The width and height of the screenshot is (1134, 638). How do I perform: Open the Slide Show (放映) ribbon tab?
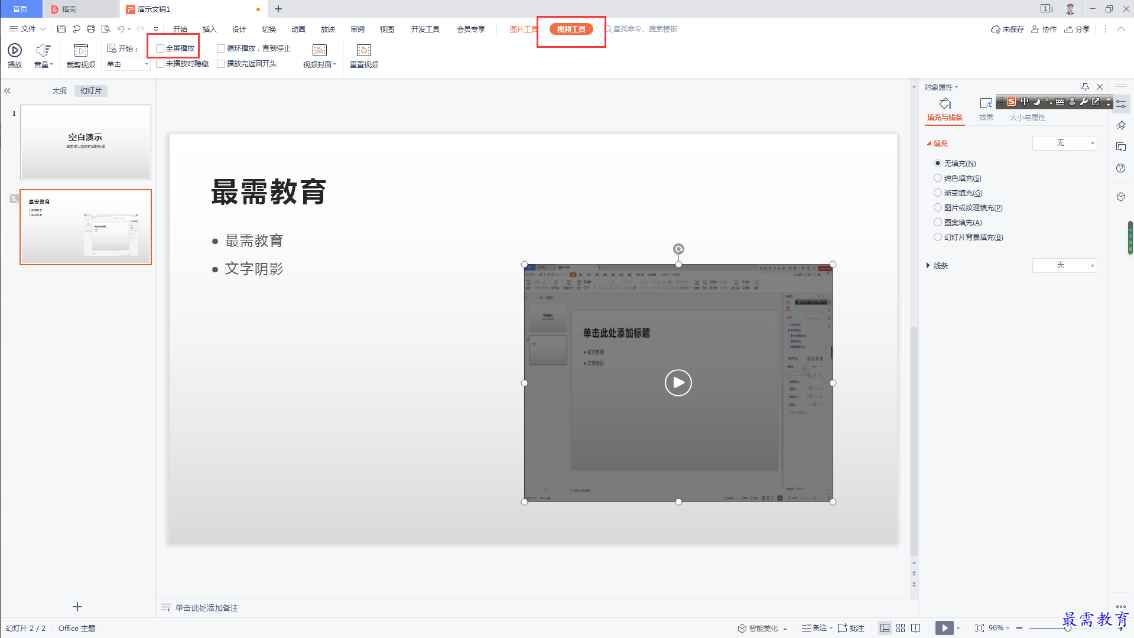[328, 29]
